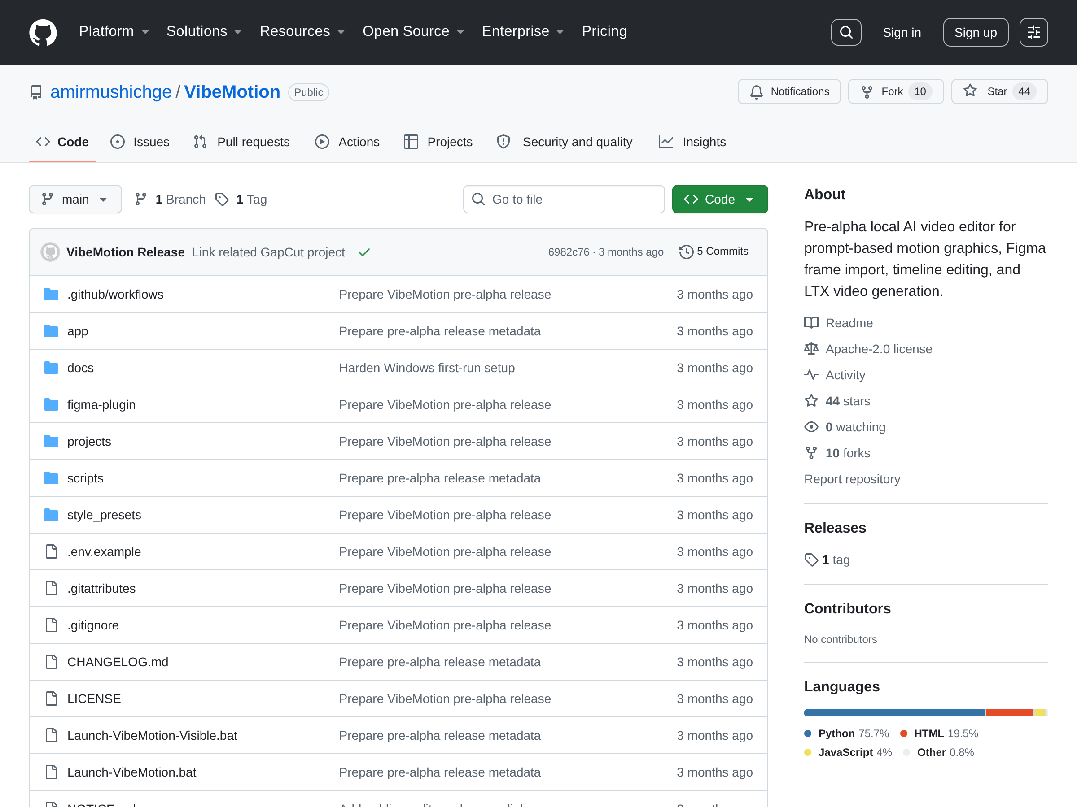The height and width of the screenshot is (807, 1077).
Task: Click the folder icon for style_presets
Action: click(x=51, y=515)
